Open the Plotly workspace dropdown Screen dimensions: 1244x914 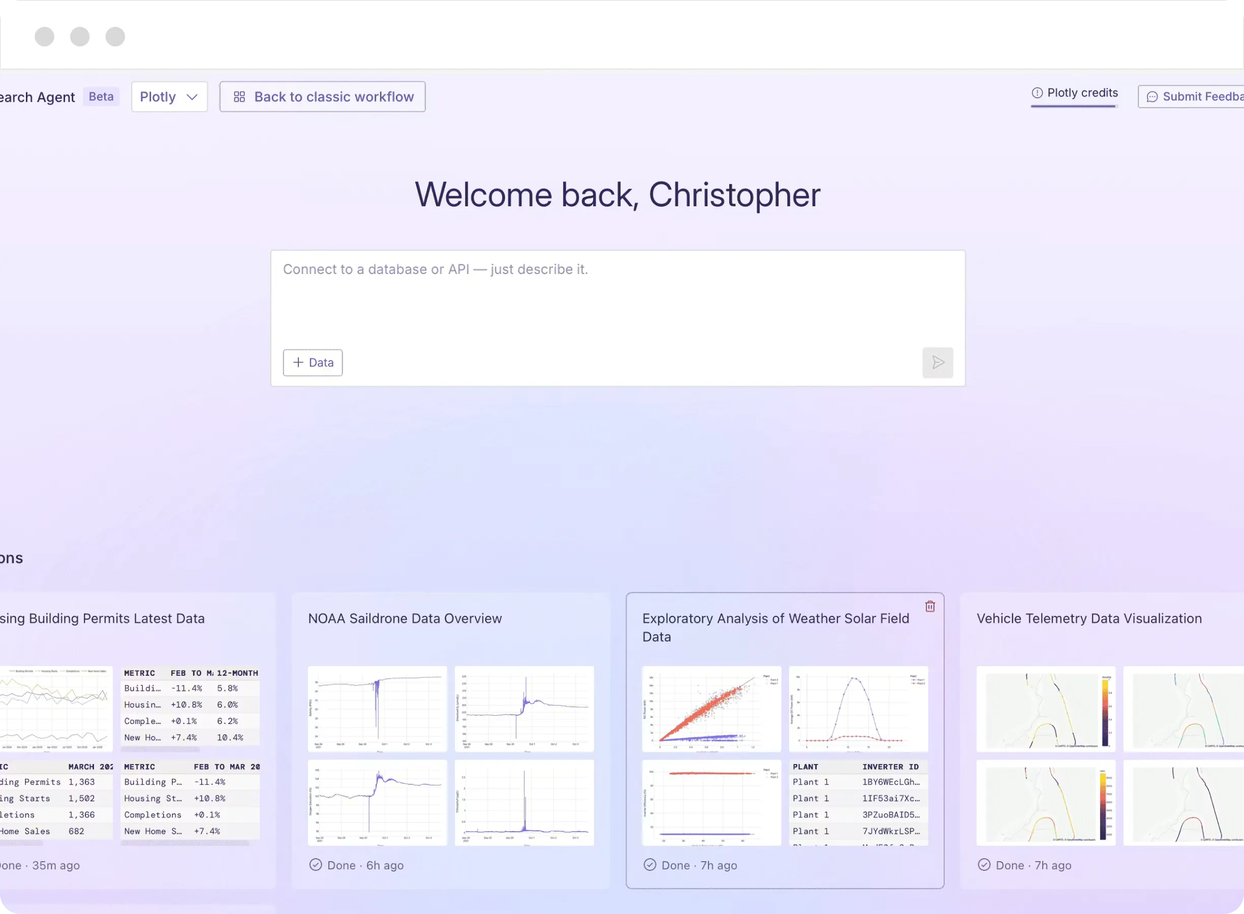click(169, 97)
